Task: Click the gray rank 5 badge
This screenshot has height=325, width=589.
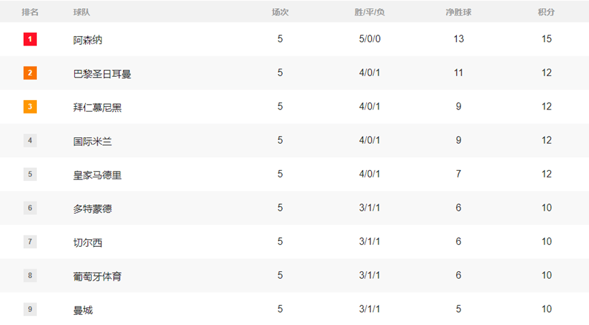Action: [x=30, y=174]
